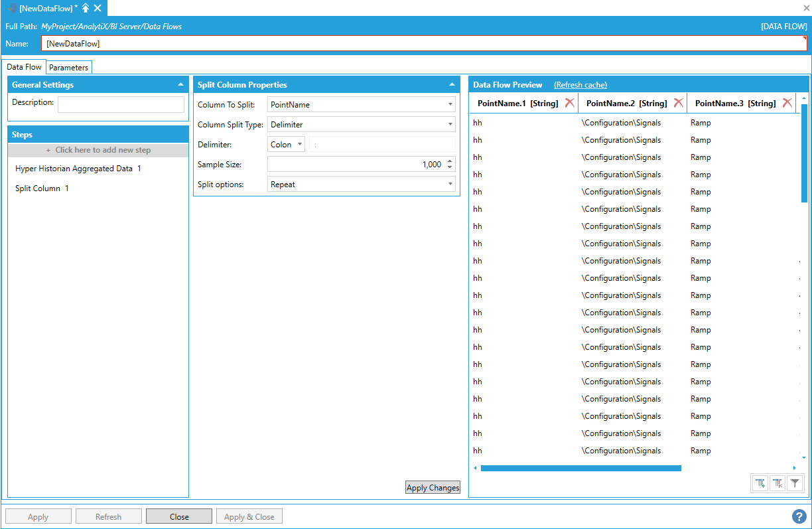Click the Apply Changes button
Viewport: 812px width, 529px height.
click(433, 488)
